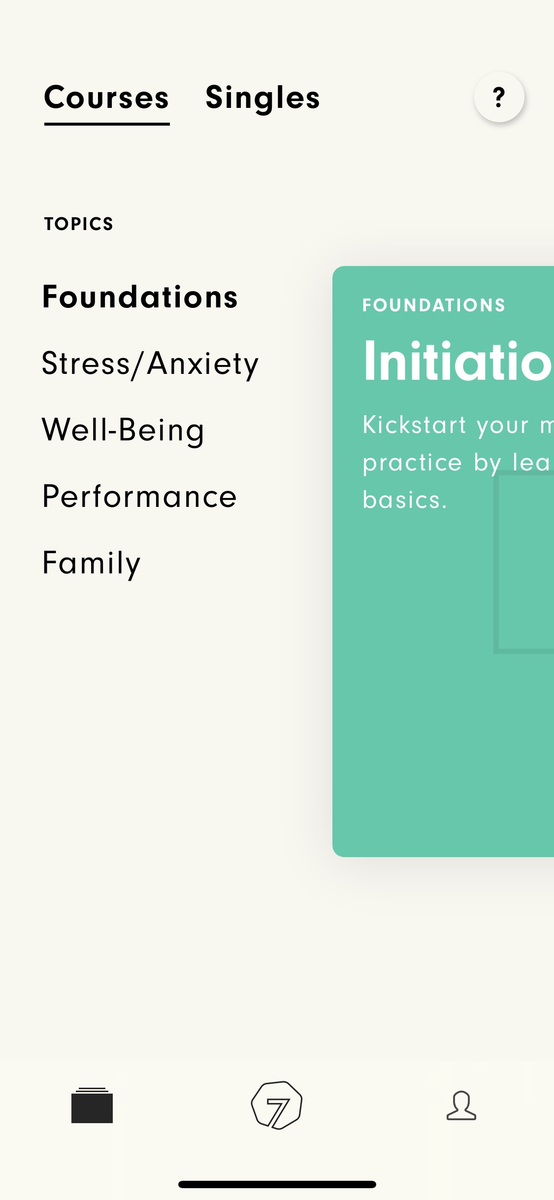
Task: Open the Initiation course title
Action: (x=458, y=362)
